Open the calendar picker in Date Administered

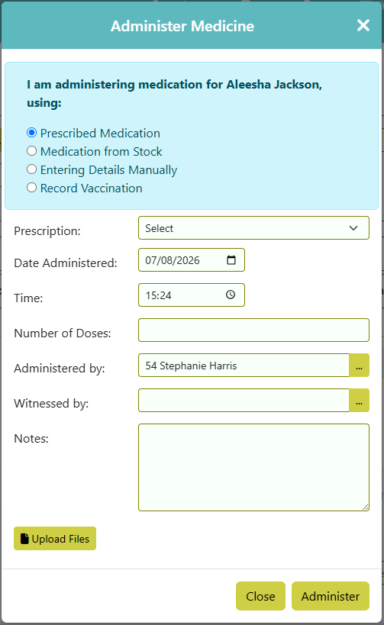(x=231, y=260)
